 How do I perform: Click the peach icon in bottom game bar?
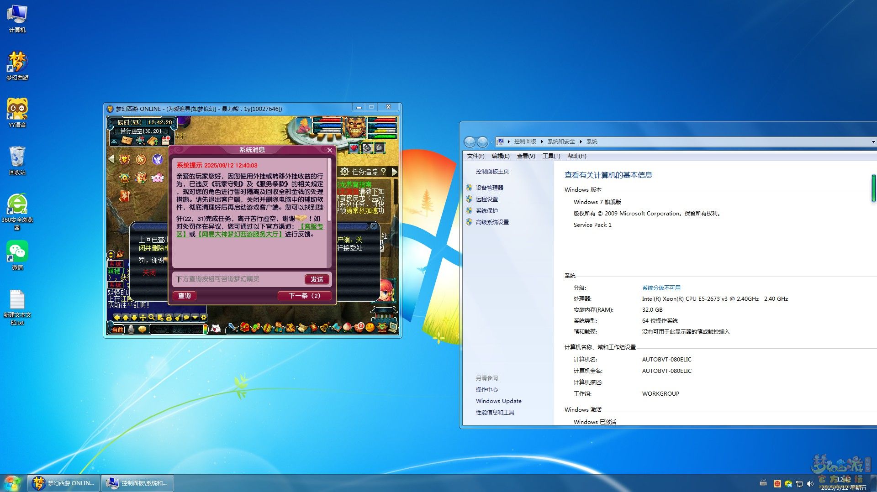pyautogui.click(x=347, y=327)
